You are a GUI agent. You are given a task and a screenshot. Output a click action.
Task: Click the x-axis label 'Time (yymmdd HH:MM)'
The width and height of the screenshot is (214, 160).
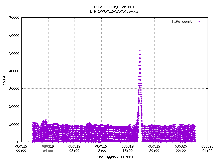[x=114, y=157]
